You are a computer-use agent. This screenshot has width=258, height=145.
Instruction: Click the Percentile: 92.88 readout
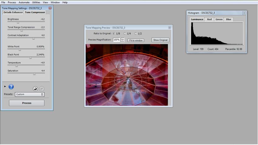[x=234, y=49]
